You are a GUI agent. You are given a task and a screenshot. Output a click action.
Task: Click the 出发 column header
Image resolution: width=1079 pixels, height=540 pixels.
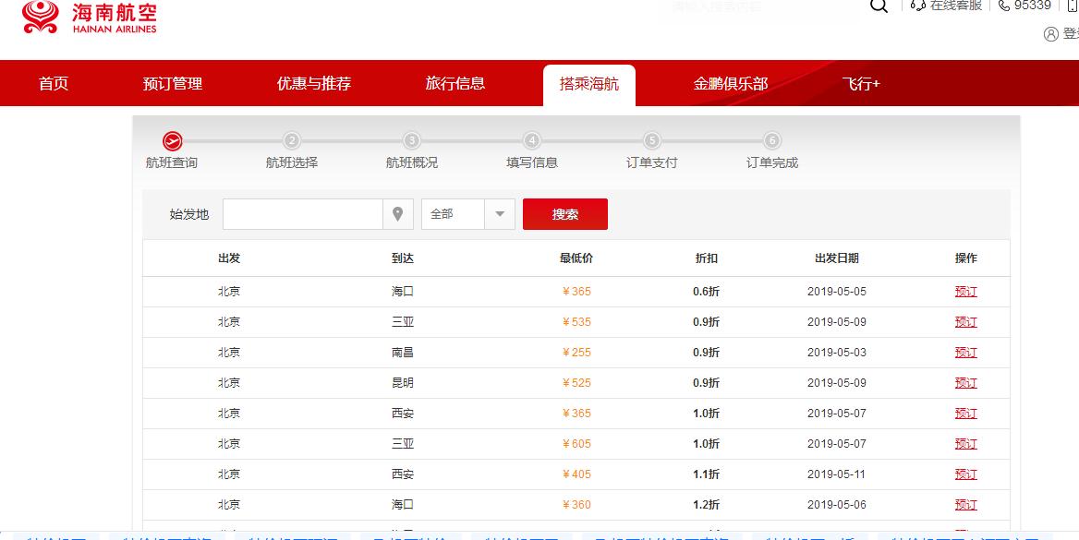(x=229, y=258)
